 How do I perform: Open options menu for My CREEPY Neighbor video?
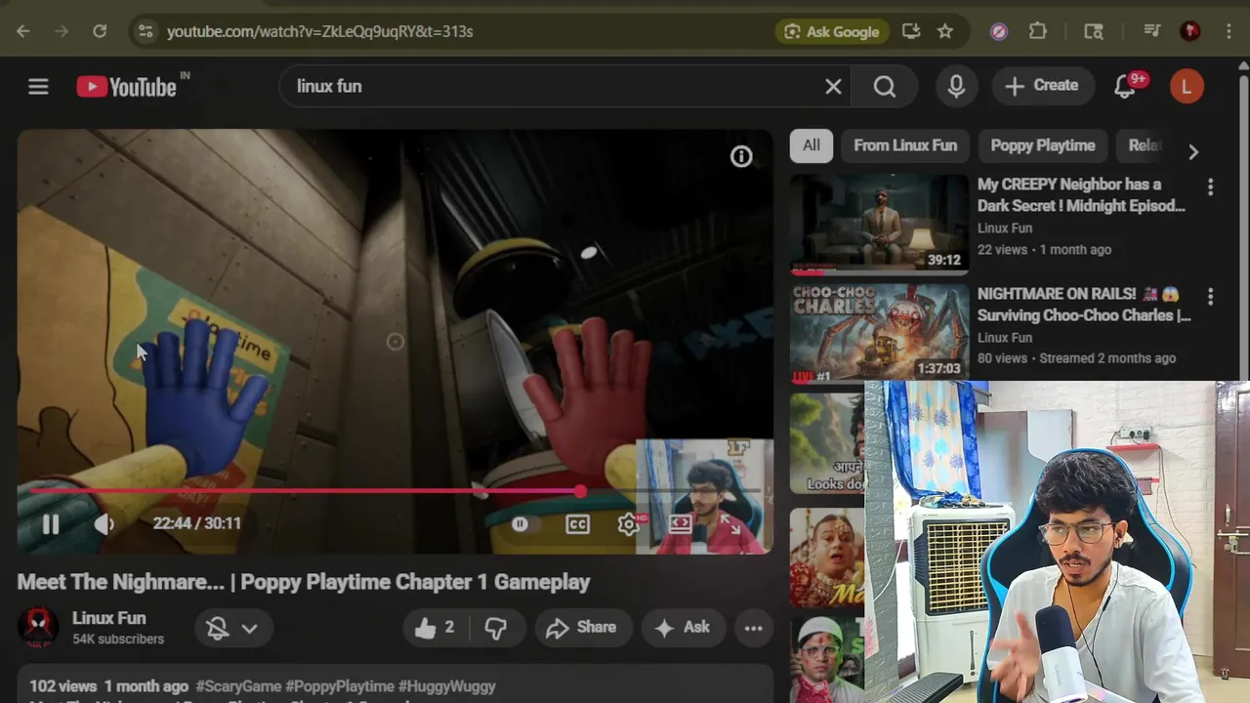pos(1210,186)
